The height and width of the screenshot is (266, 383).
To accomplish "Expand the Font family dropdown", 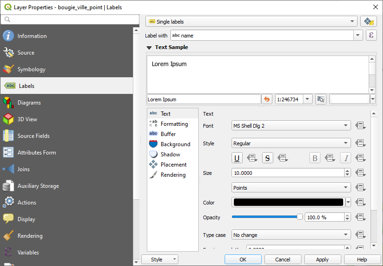I will click(291, 126).
